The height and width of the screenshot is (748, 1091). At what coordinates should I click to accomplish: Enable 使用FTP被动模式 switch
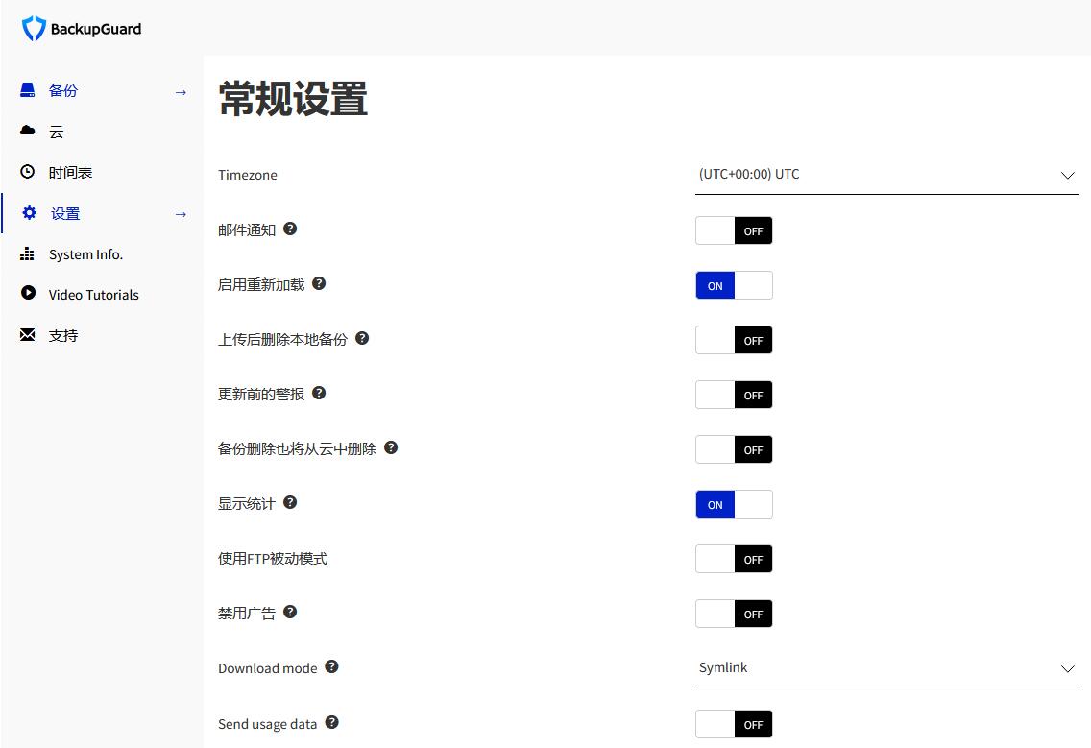734,560
